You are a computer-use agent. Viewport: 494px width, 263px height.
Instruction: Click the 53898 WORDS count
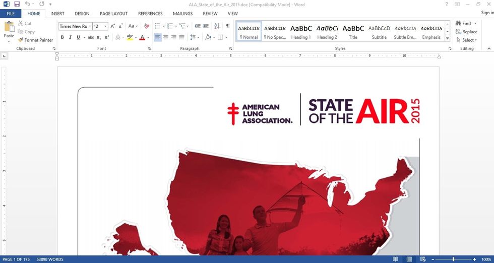point(50,259)
